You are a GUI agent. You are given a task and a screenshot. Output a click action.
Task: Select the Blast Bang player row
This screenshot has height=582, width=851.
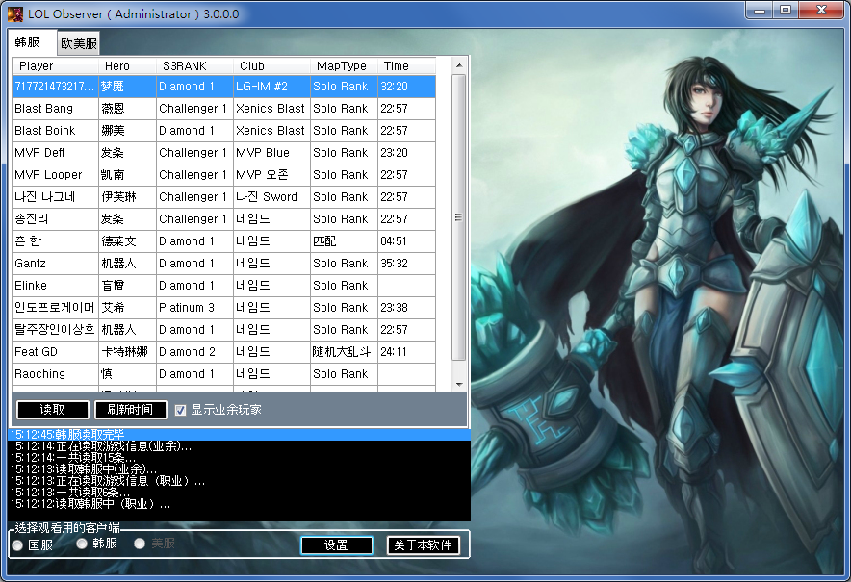pyautogui.click(x=223, y=109)
